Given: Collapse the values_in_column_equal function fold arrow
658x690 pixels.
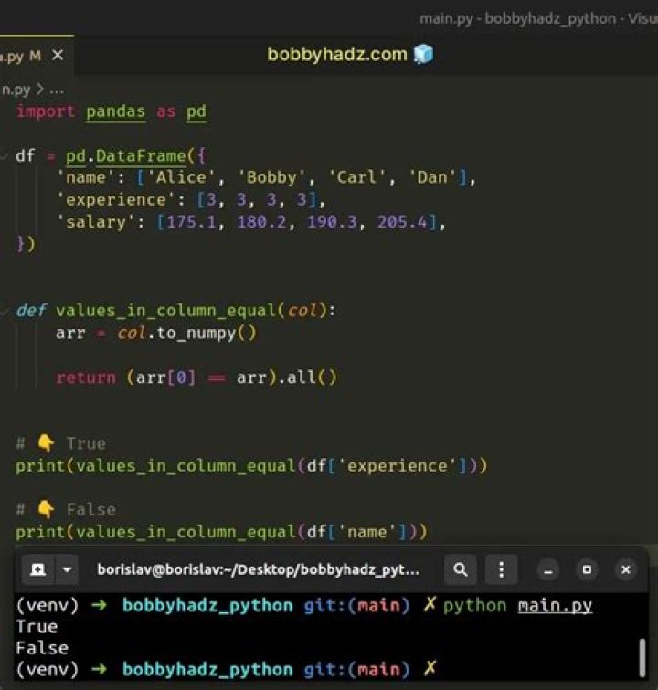Looking at the screenshot, I should pyautogui.click(x=4, y=311).
